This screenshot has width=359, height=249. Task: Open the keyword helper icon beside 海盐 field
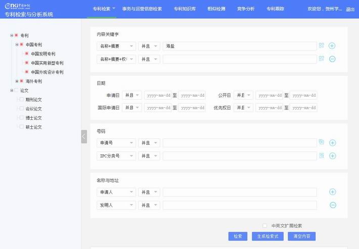[x=321, y=46]
